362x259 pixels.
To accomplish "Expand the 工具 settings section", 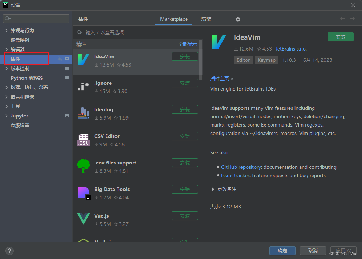I will 7,106.
